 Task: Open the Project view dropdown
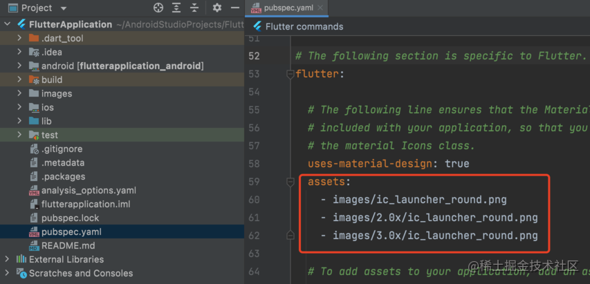pos(63,8)
